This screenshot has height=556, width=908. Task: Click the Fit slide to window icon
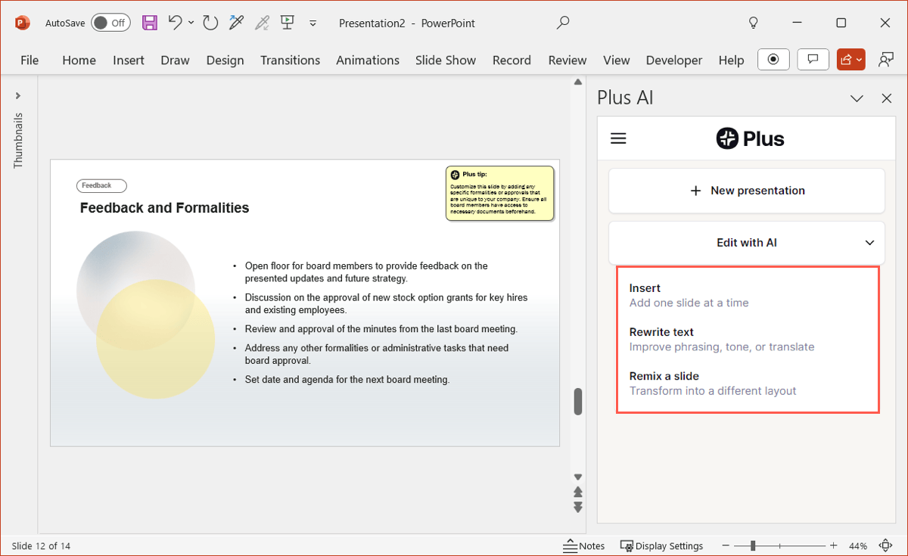click(885, 545)
